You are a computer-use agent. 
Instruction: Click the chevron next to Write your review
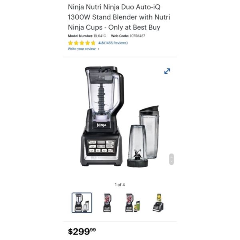(x=98, y=49)
